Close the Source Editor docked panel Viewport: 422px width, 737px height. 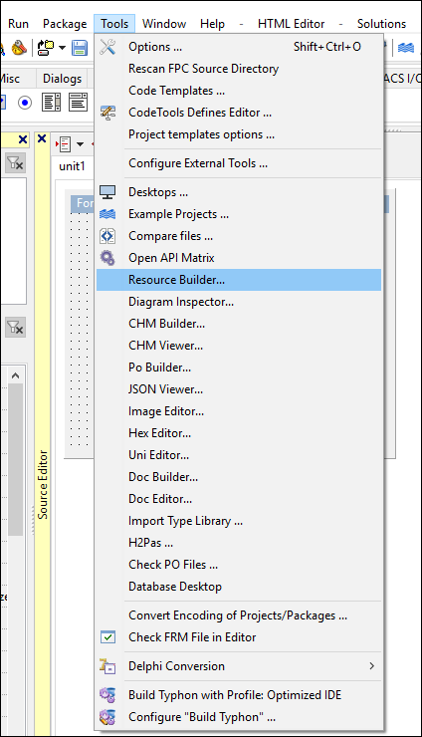coord(42,138)
